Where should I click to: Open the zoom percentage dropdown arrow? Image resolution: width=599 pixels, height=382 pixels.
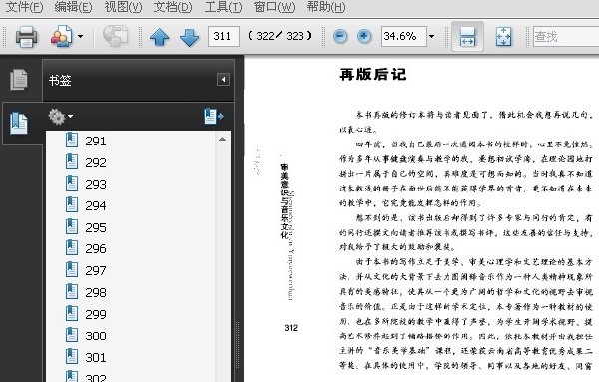tap(431, 37)
